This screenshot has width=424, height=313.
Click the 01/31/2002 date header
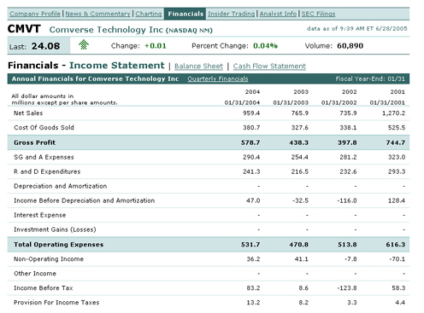point(339,102)
